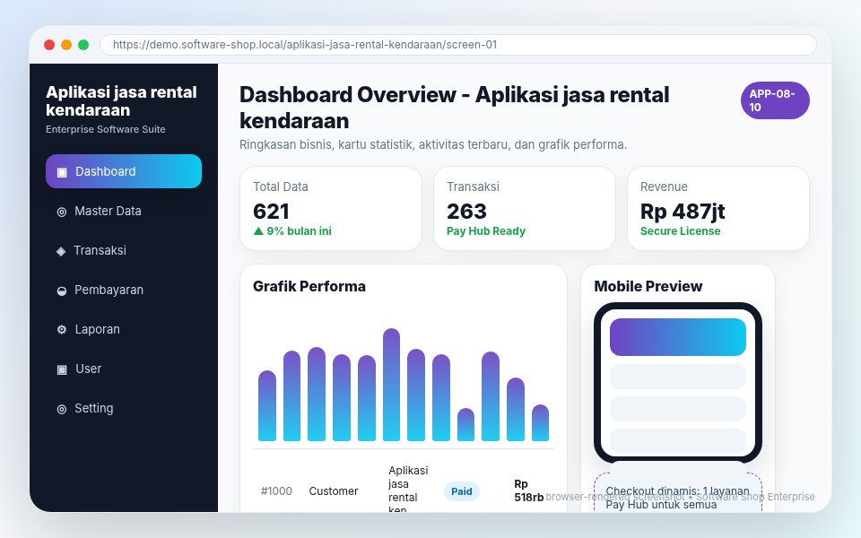The height and width of the screenshot is (538, 861).
Task: Click the Laporan gear icon
Action: pos(62,329)
